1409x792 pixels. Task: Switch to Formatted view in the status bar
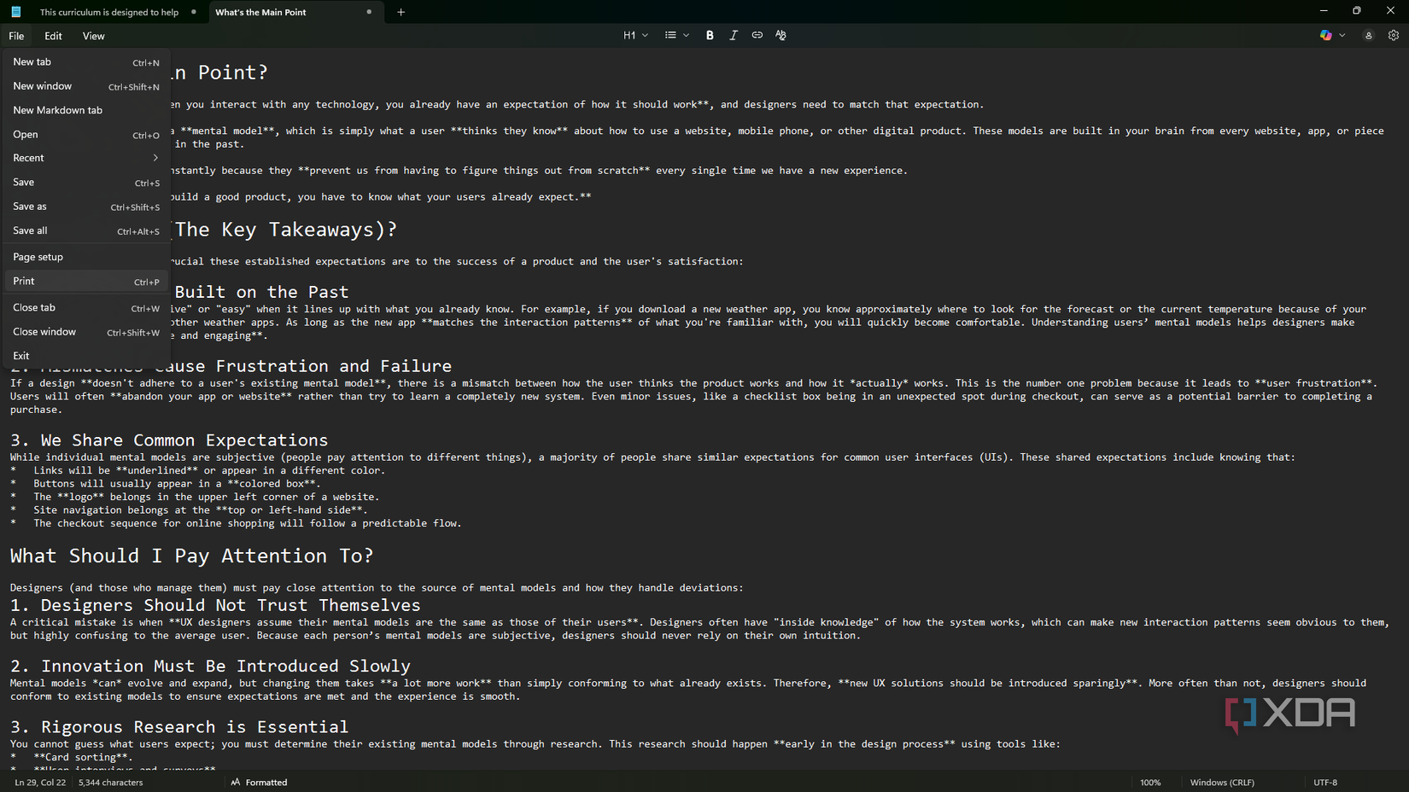tap(266, 782)
